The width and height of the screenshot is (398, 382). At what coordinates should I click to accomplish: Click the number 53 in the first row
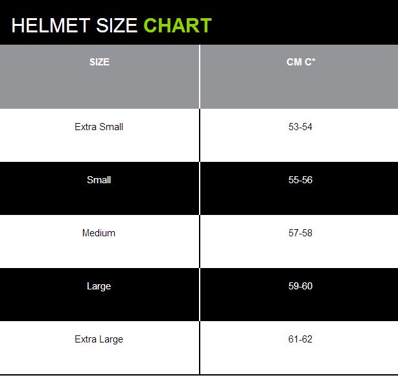tap(294, 127)
